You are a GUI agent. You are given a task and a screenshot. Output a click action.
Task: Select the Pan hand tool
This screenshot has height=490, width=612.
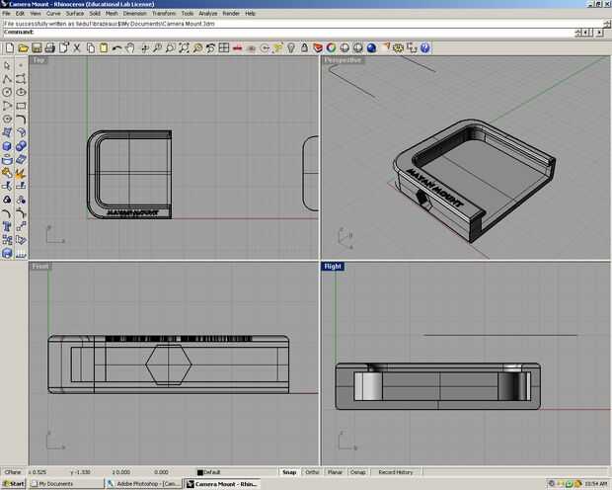pos(130,48)
